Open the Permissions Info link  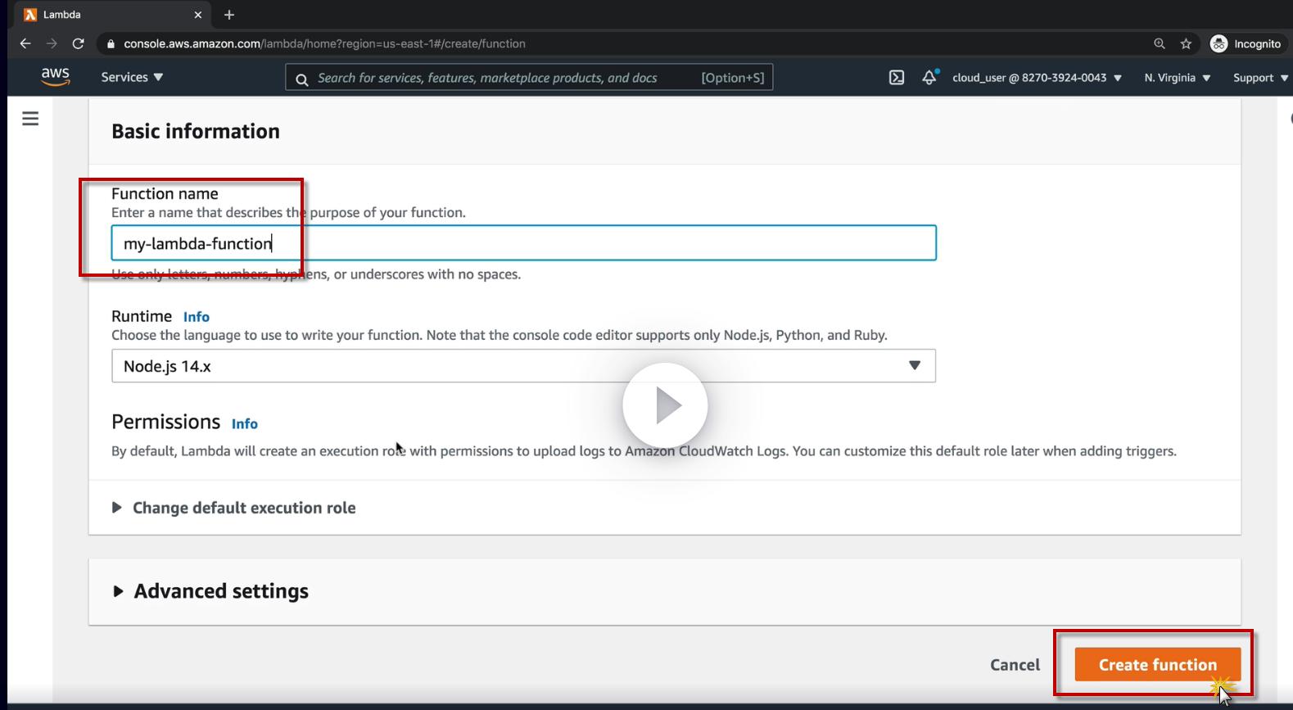(x=245, y=423)
